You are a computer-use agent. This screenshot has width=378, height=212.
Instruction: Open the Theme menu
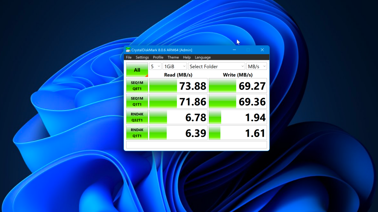(x=173, y=57)
